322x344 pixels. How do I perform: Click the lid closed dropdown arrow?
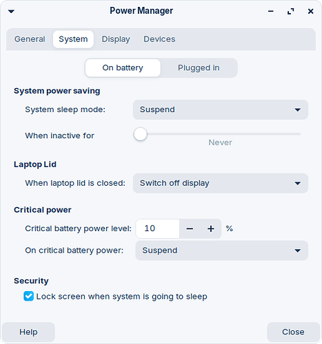point(298,183)
